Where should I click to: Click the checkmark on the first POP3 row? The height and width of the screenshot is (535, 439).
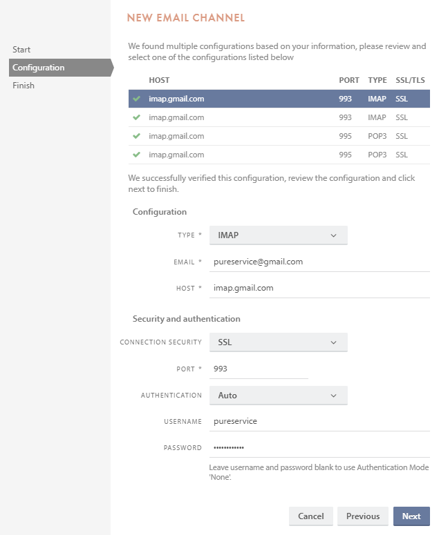tap(136, 136)
